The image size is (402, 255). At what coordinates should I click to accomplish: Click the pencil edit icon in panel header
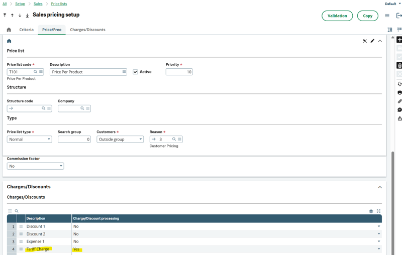(372, 41)
